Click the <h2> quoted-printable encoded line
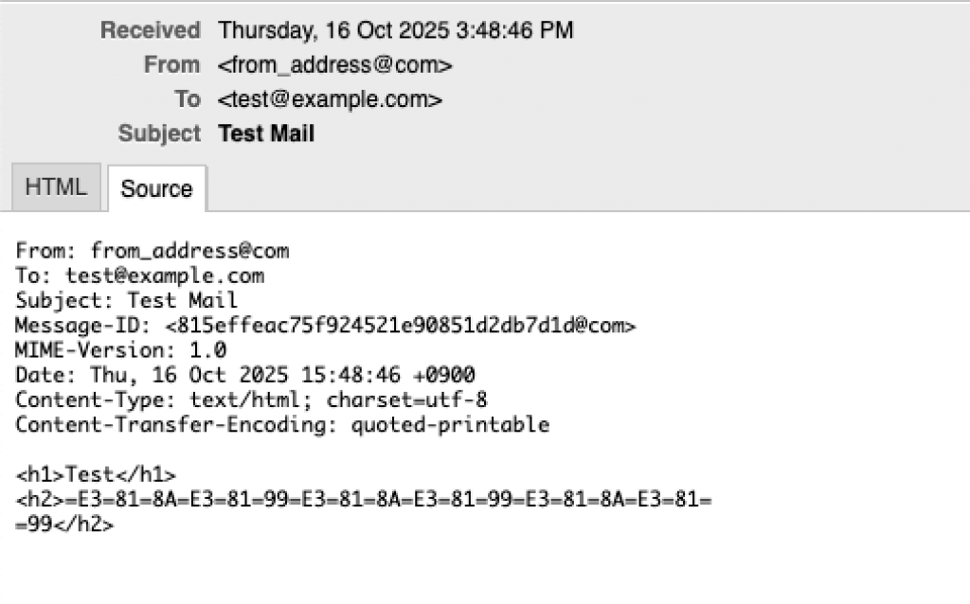The image size is (970, 604). point(363,500)
